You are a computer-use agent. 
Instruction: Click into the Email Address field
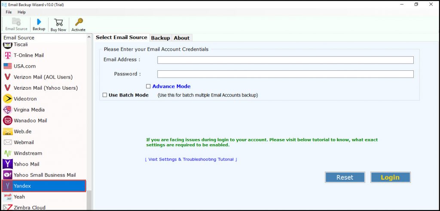[x=285, y=60]
